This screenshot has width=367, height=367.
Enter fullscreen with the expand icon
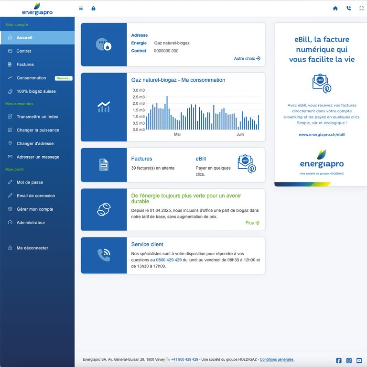361,9
